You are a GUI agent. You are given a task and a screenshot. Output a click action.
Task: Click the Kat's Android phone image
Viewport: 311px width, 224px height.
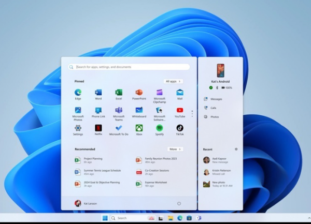click(220, 70)
